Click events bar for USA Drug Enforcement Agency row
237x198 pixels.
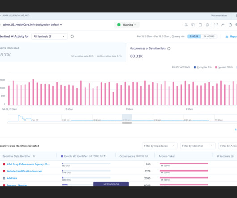(86, 164)
